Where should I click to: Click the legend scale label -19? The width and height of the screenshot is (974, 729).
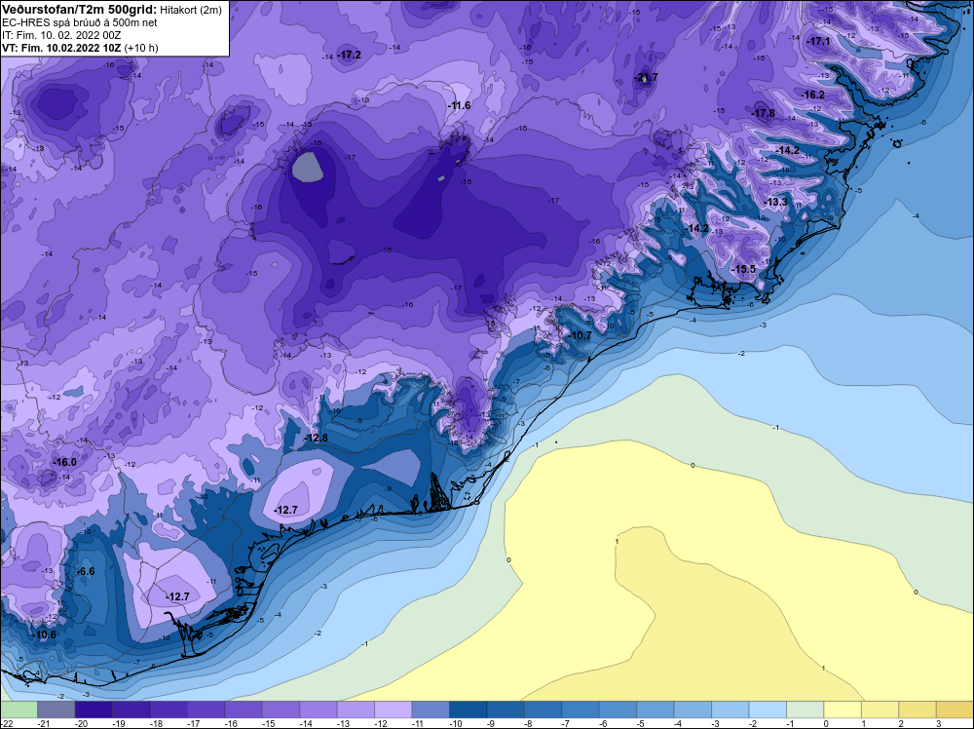tap(118, 724)
